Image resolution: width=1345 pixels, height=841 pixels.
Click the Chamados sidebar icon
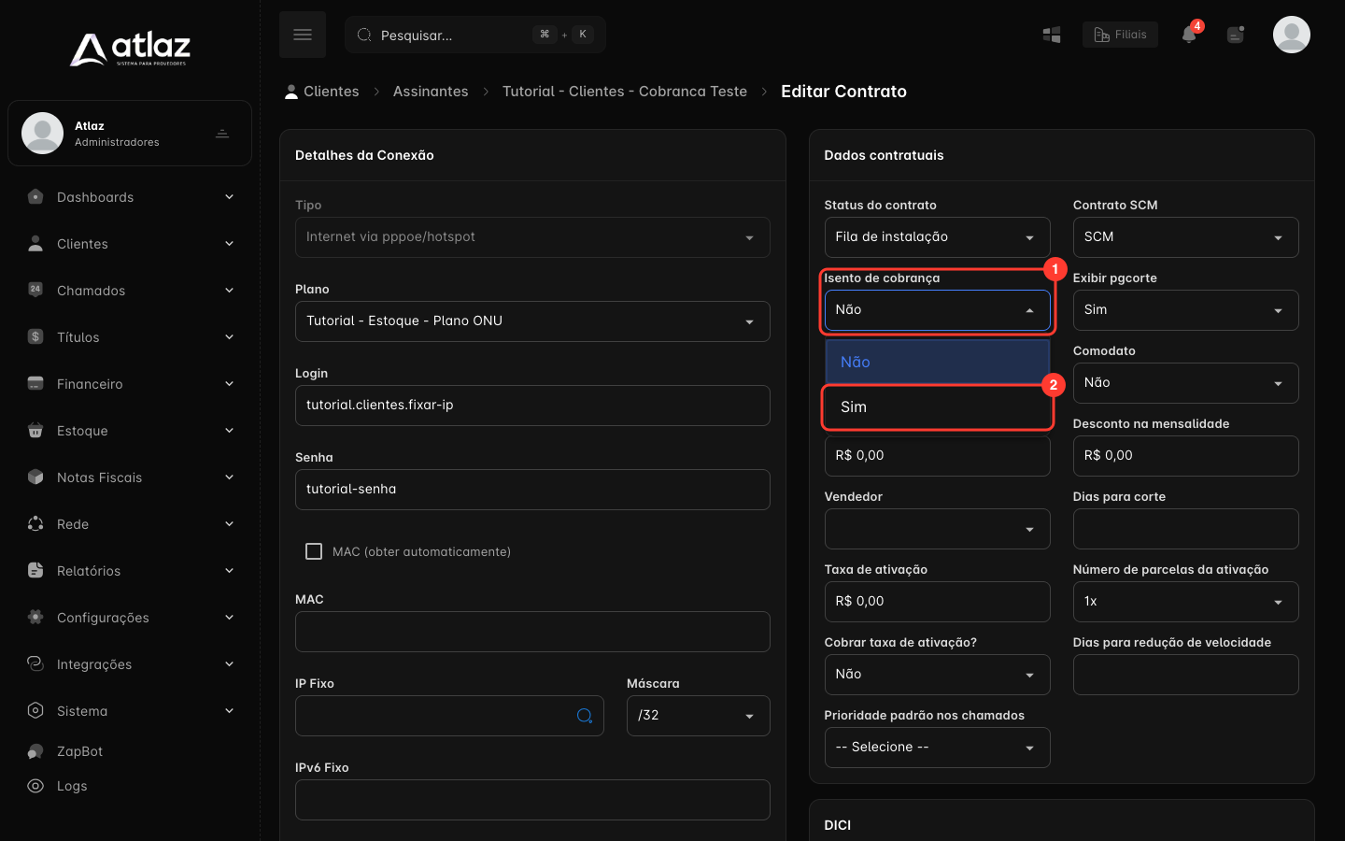click(35, 290)
